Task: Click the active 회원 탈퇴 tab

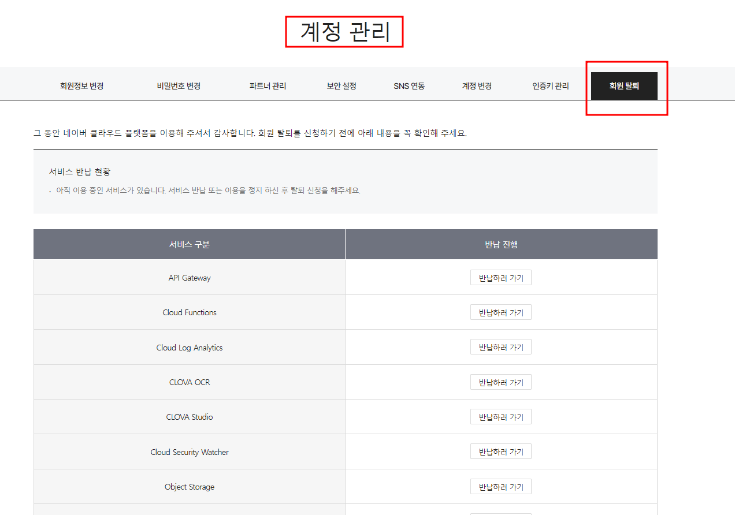Action: coord(625,85)
